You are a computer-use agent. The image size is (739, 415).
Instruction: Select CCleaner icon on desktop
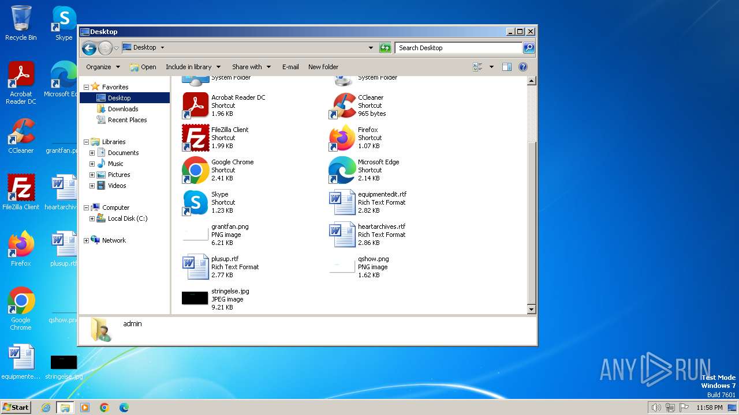[x=21, y=136]
